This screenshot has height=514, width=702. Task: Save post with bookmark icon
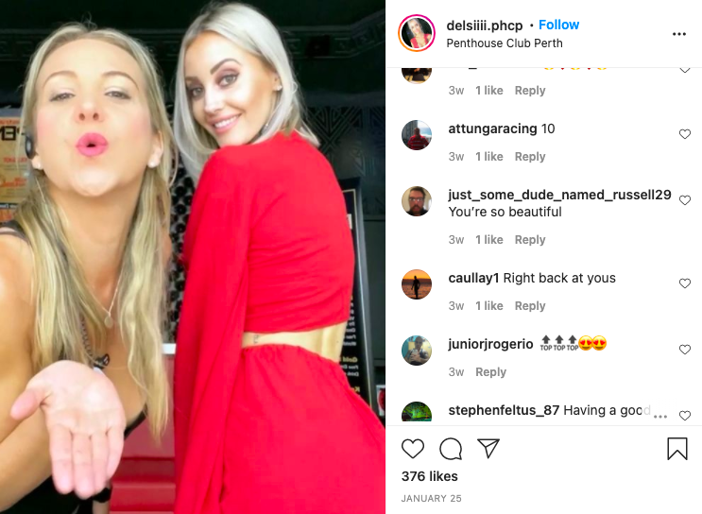click(676, 449)
